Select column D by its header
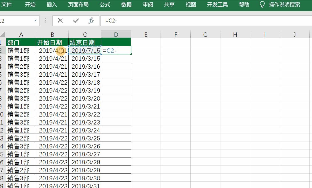Viewport: 312px width, 188px height. point(116,34)
